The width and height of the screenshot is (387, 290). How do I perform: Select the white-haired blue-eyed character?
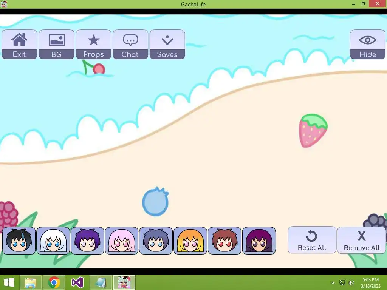[53, 241]
